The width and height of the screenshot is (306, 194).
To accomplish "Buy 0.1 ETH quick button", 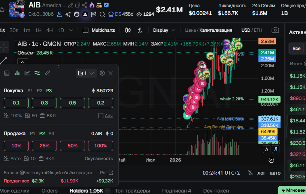I will click(x=16, y=103).
